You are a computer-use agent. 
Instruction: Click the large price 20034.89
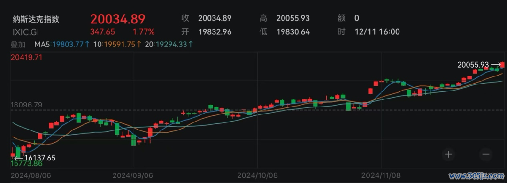pyautogui.click(x=118, y=19)
